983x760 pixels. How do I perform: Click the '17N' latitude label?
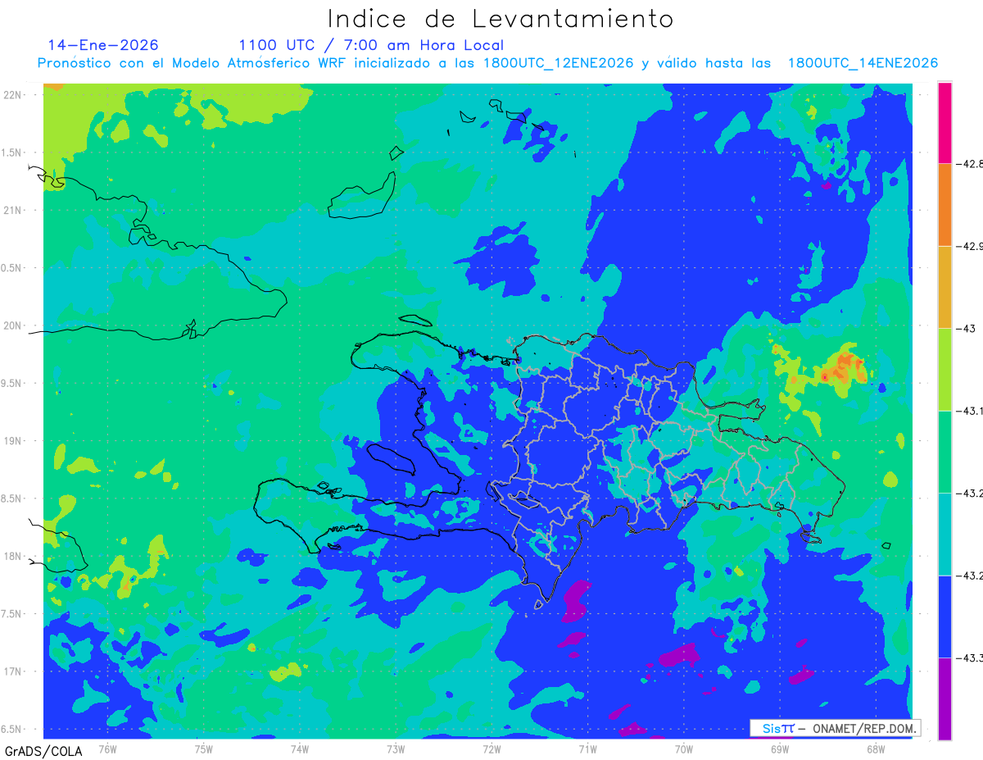(x=13, y=671)
